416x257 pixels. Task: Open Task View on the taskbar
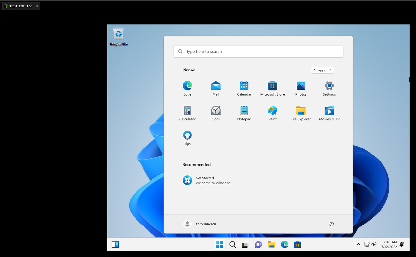click(x=245, y=244)
